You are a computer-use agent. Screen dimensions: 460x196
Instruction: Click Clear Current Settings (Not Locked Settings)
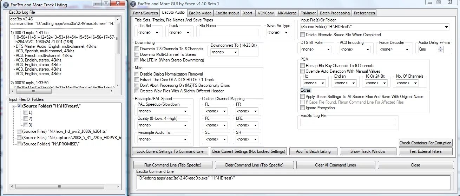(x=249, y=151)
